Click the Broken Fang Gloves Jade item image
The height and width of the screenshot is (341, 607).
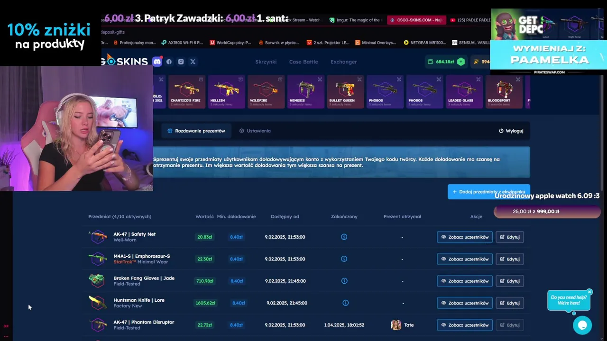(97, 280)
